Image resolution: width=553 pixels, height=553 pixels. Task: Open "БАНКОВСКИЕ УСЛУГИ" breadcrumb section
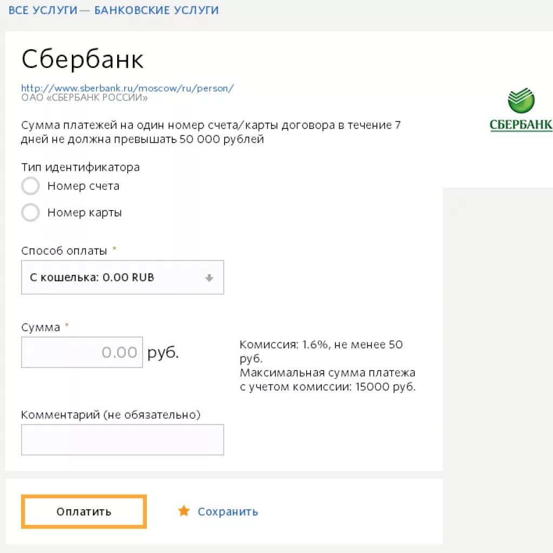click(157, 10)
